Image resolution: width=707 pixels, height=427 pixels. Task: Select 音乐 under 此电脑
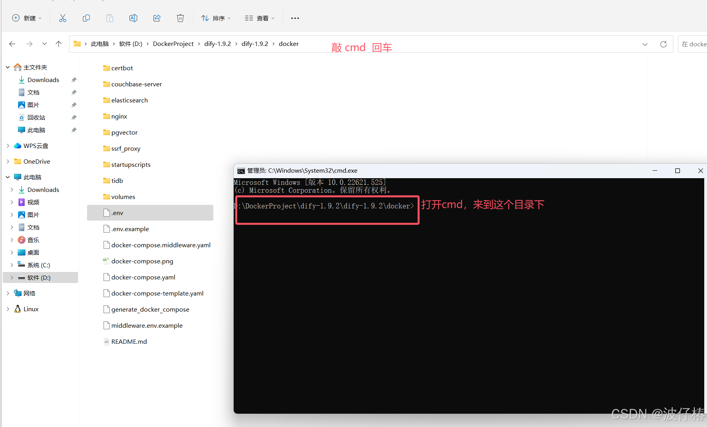(x=33, y=240)
